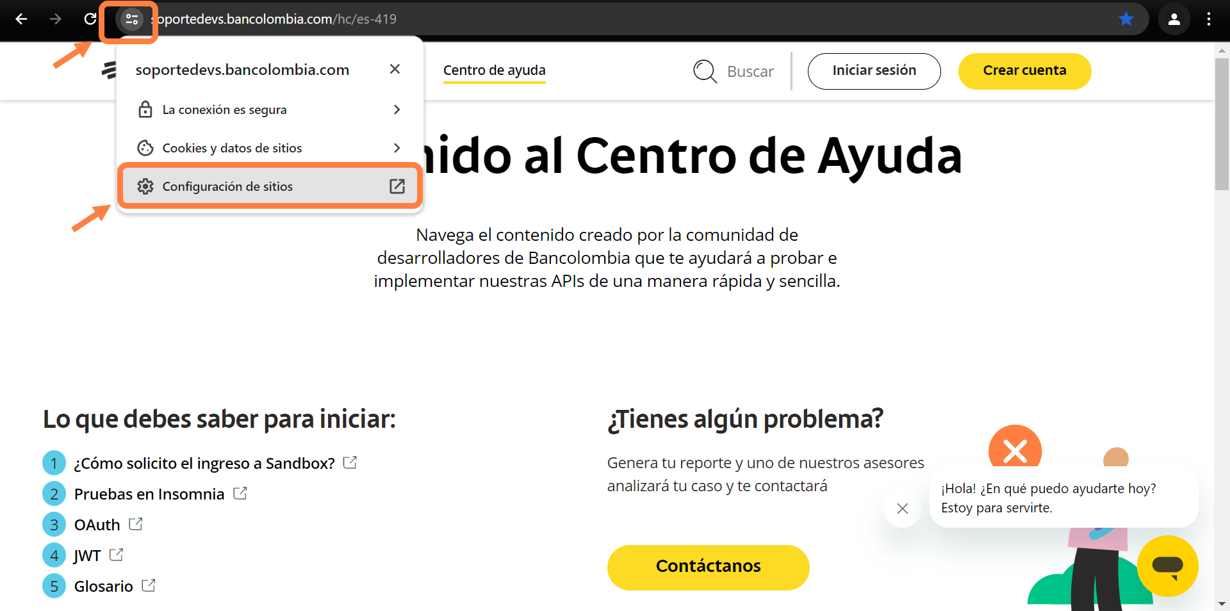The width and height of the screenshot is (1230, 611).
Task: Open '¿Cómo solicito el ingreso a Sandbox?' link
Action: click(x=204, y=463)
